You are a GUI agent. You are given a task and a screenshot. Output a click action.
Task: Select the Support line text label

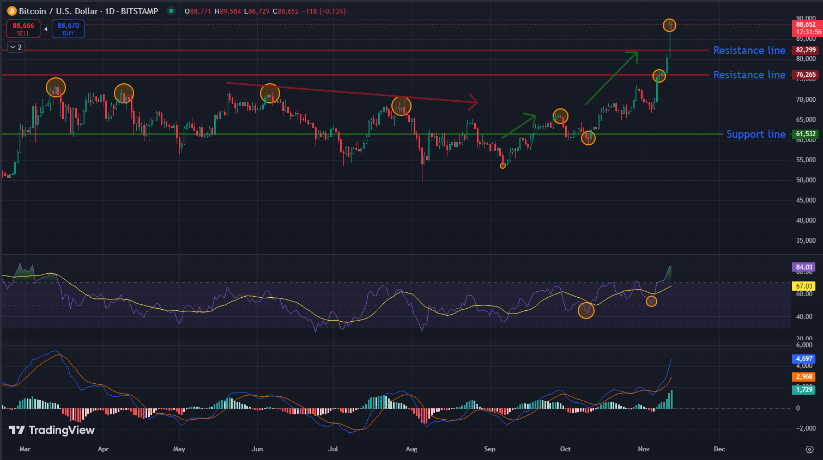click(x=756, y=134)
